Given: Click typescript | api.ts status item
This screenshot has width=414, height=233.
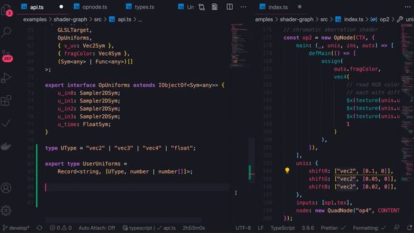Looking at the screenshot, I should tap(149, 228).
